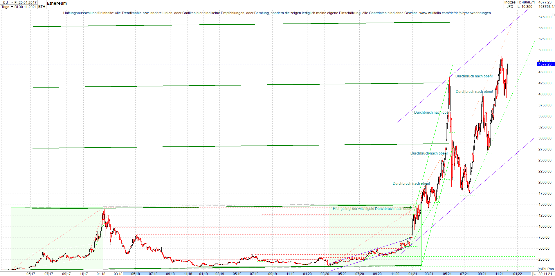Click the high value H: 4868.71

(526, 2)
